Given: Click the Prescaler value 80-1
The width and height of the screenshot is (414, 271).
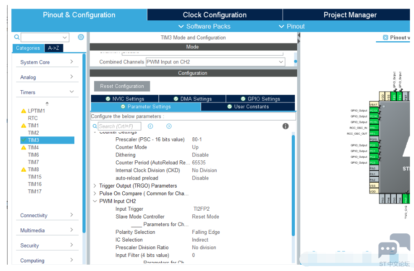Looking at the screenshot, I should click(x=197, y=140).
